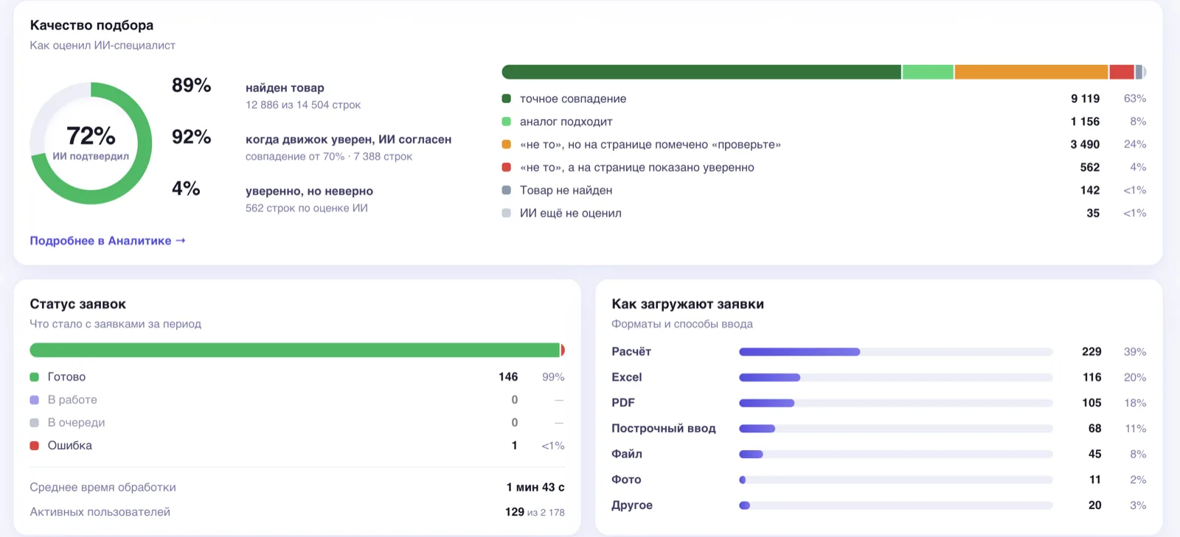Click the '89%' найден товар value

pyautogui.click(x=191, y=85)
